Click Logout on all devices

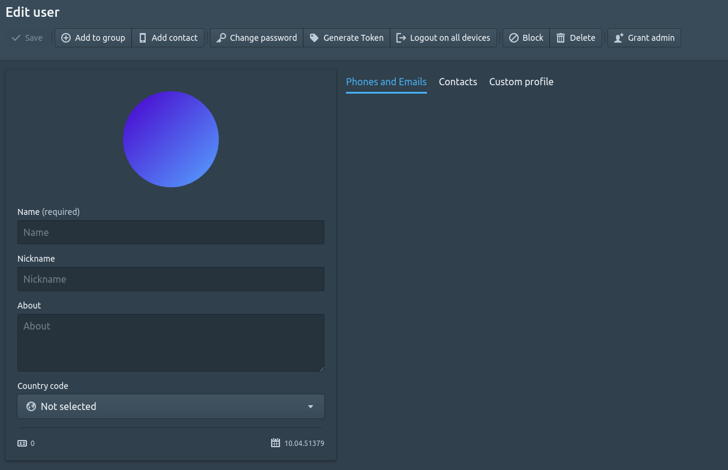(443, 38)
